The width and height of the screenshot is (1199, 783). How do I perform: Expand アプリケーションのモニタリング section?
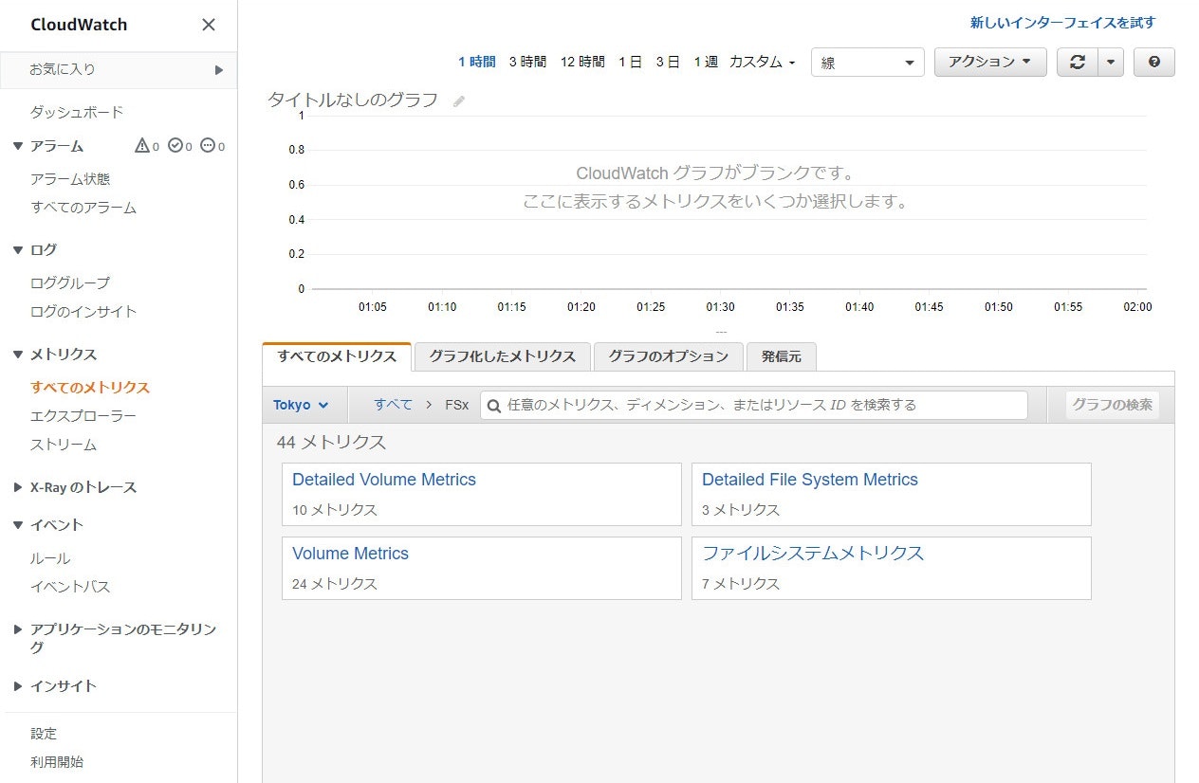point(18,629)
